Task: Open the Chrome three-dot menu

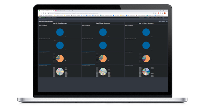Action: point(167,13)
